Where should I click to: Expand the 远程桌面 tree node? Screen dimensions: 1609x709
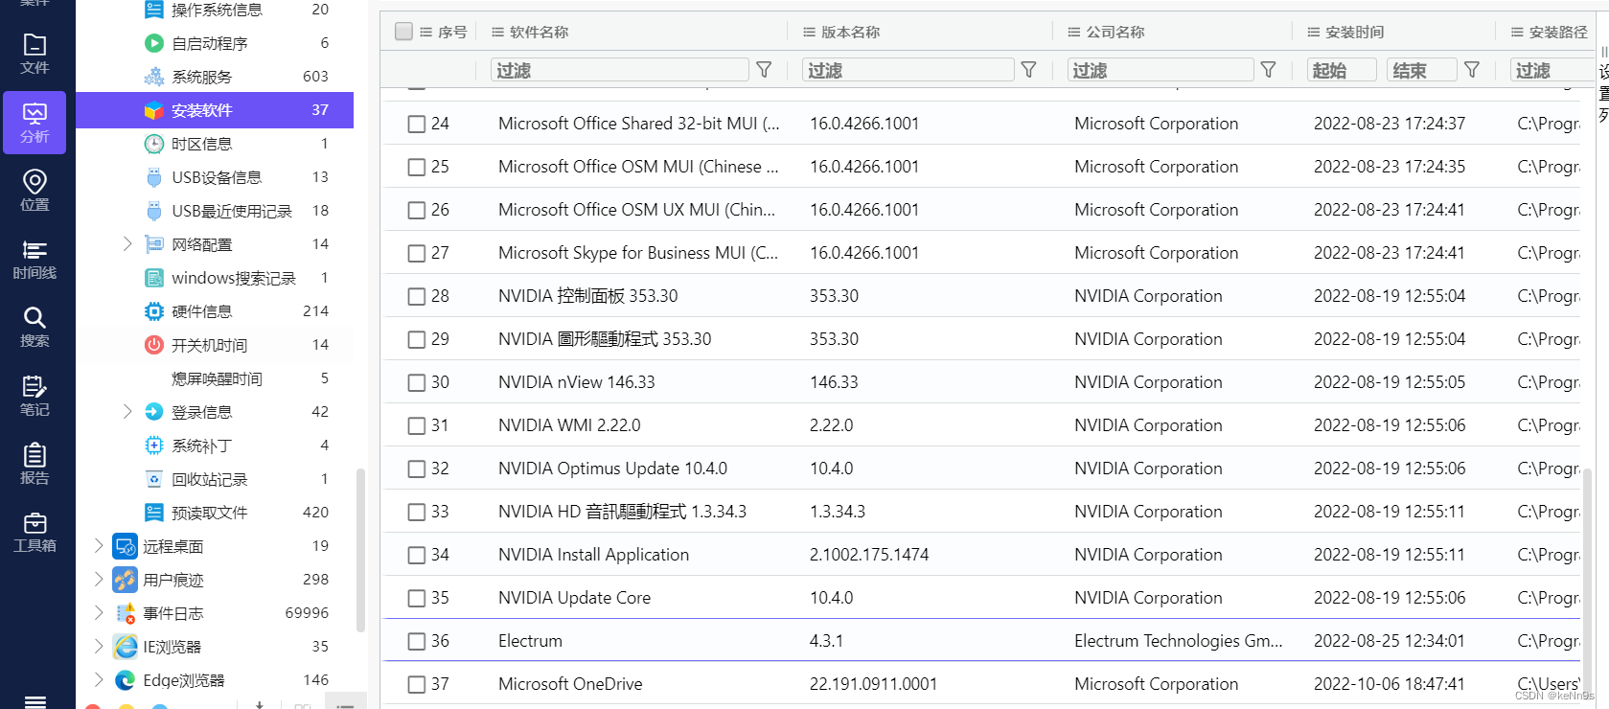tap(98, 546)
